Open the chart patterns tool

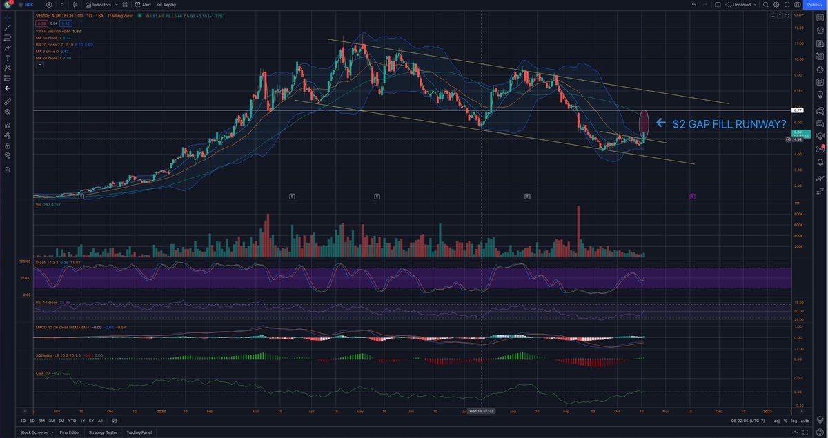8,68
